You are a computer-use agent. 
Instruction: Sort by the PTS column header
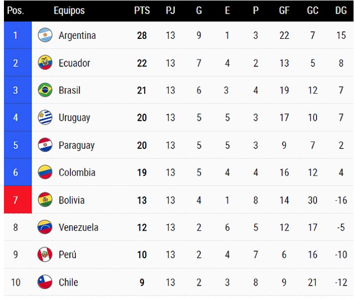point(142,10)
